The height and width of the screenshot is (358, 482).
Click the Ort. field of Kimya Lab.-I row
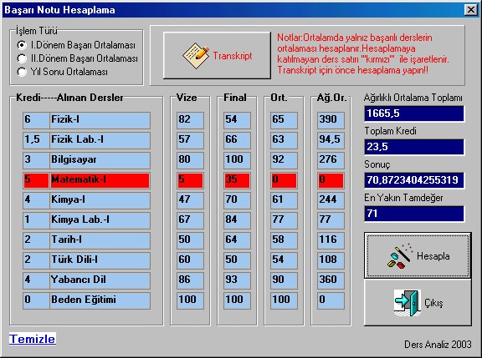pyautogui.click(x=284, y=220)
